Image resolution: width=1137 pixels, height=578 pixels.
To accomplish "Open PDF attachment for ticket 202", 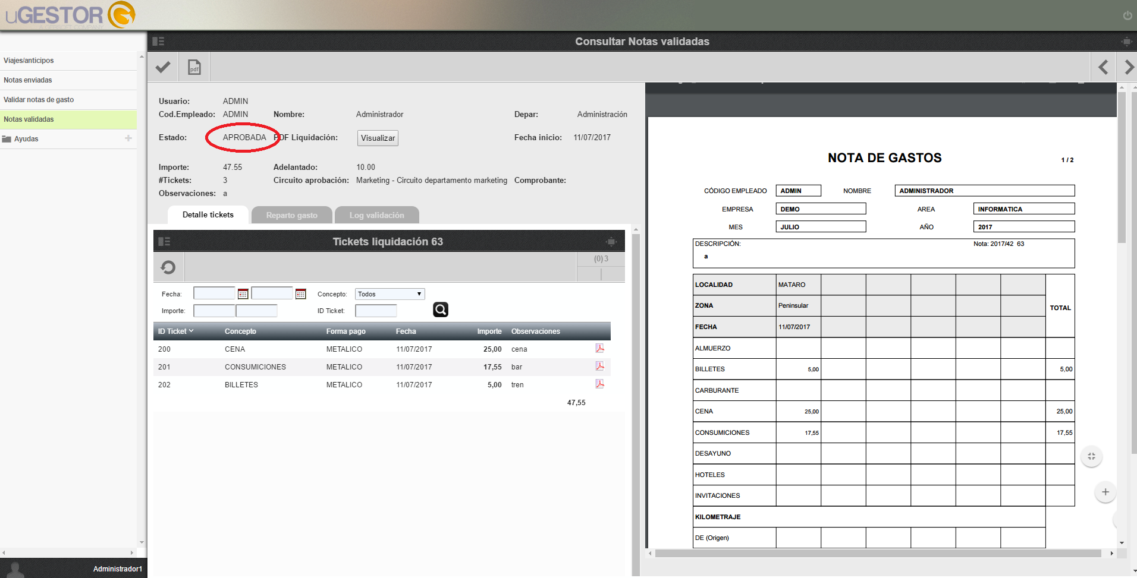I will [x=599, y=384].
